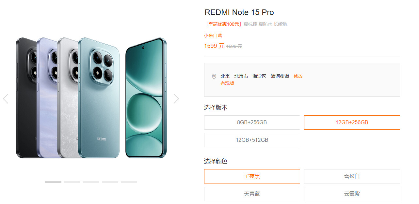Screen dimensions: 419x204
Task: Open the 小米自营 seller link
Action: [x=213, y=36]
